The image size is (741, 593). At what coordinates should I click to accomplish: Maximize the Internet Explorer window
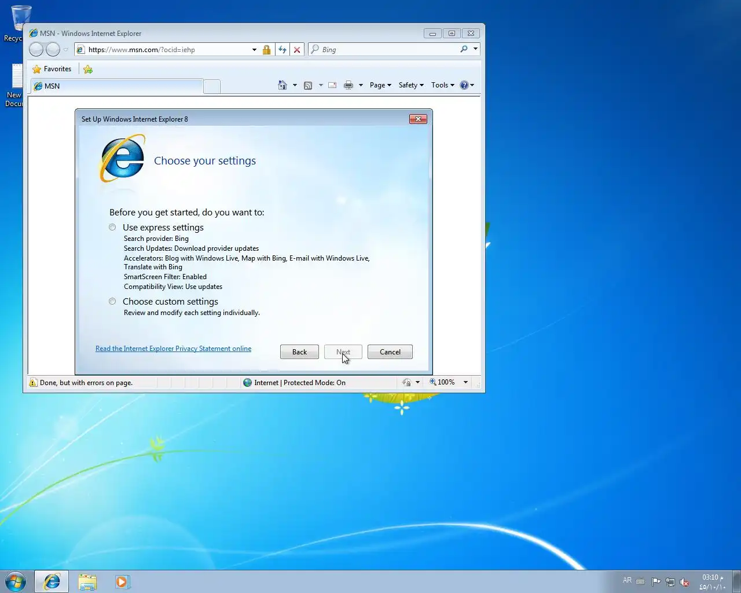(452, 34)
